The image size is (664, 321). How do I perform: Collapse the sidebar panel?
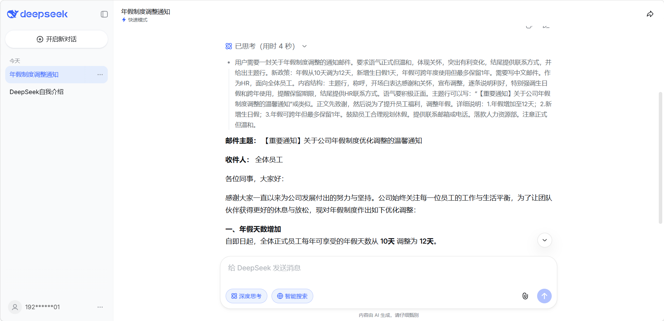pos(104,14)
